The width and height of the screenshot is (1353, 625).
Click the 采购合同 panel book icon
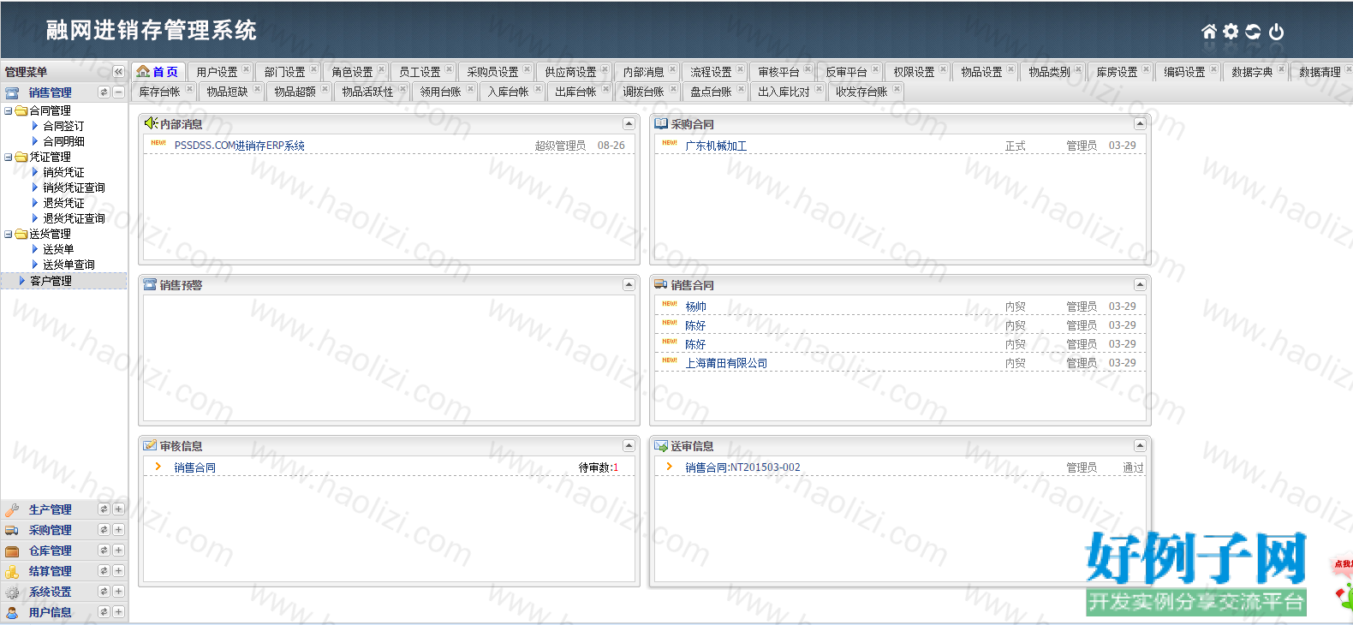(x=661, y=123)
